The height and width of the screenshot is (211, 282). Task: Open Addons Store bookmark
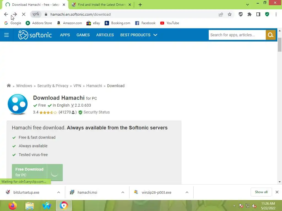point(39,23)
